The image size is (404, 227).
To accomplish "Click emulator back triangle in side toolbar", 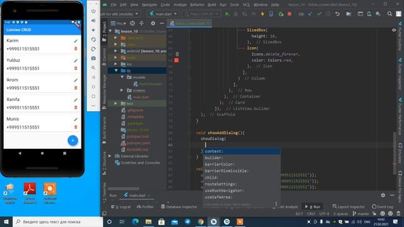I will tap(93, 77).
